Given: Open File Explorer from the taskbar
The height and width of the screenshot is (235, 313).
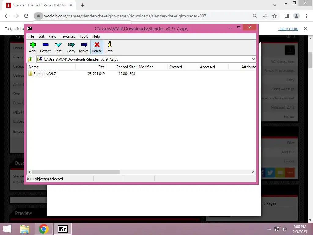Looking at the screenshot, I should [25, 229].
